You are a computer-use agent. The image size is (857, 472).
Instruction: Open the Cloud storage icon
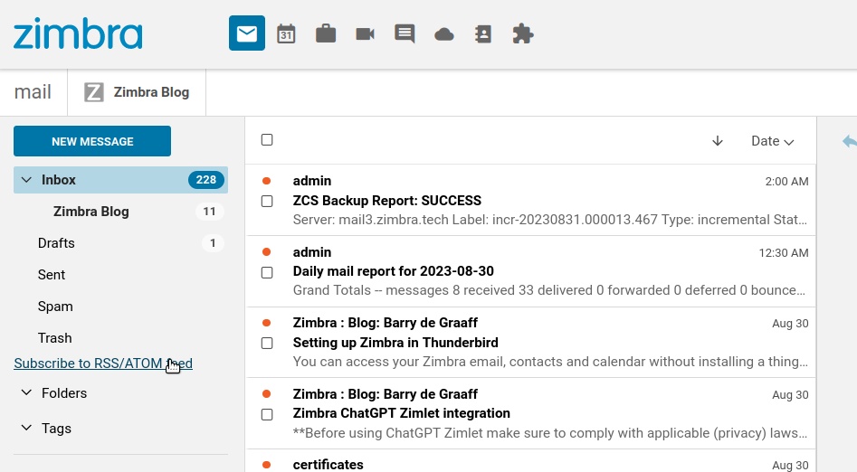pyautogui.click(x=444, y=34)
